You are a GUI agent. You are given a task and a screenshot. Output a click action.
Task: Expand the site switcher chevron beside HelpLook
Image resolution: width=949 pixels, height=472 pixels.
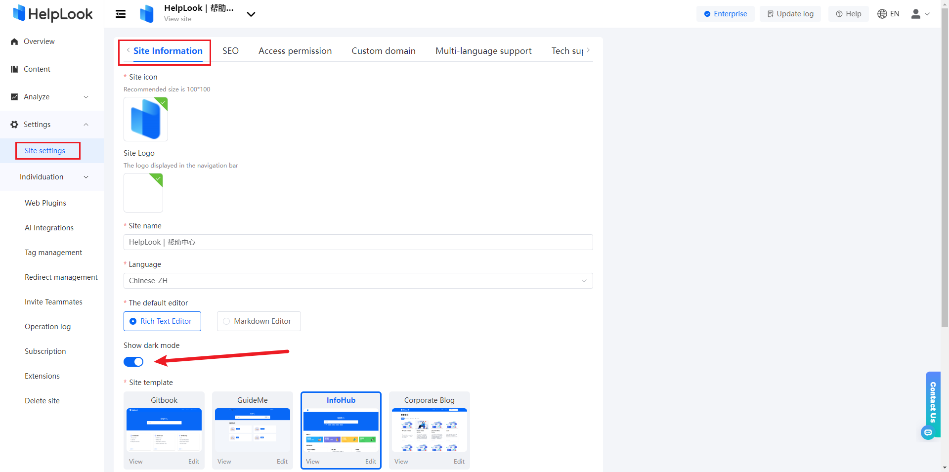pos(251,14)
